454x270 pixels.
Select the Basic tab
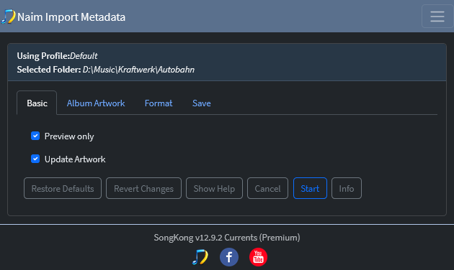coord(37,103)
